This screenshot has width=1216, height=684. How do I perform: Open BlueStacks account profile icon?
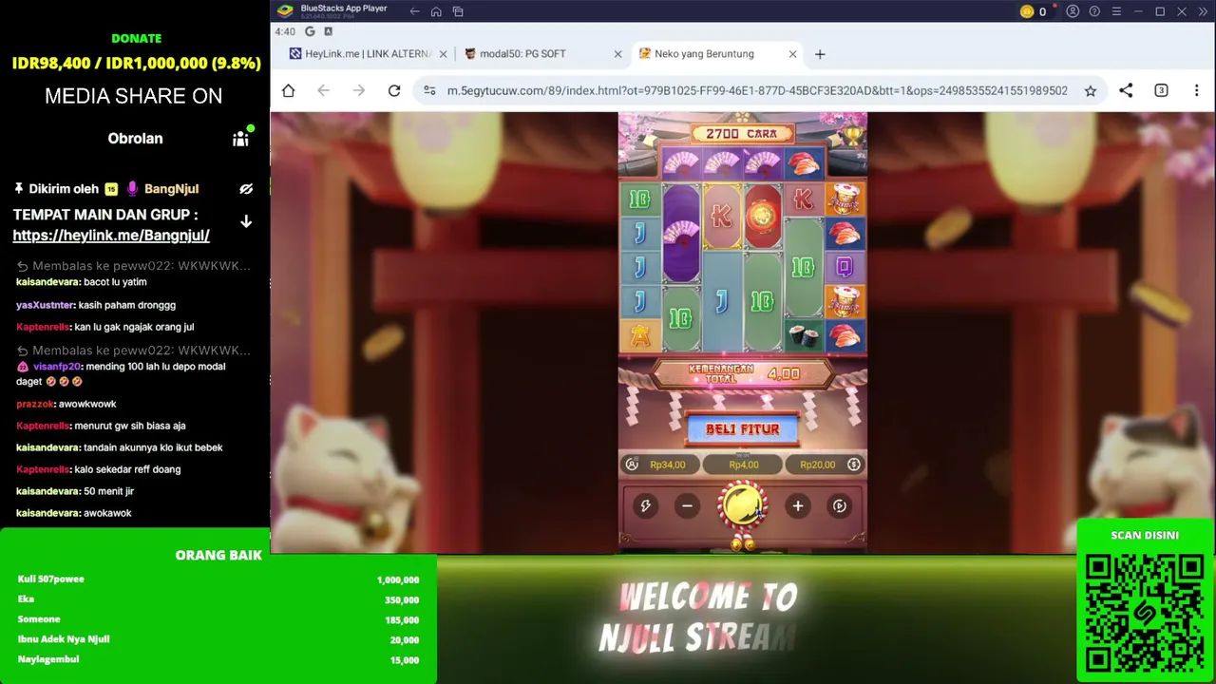[x=1073, y=11]
